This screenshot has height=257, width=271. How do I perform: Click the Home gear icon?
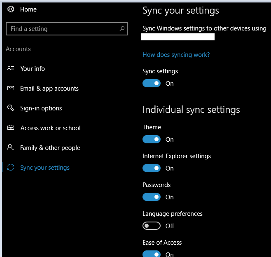tap(11, 9)
